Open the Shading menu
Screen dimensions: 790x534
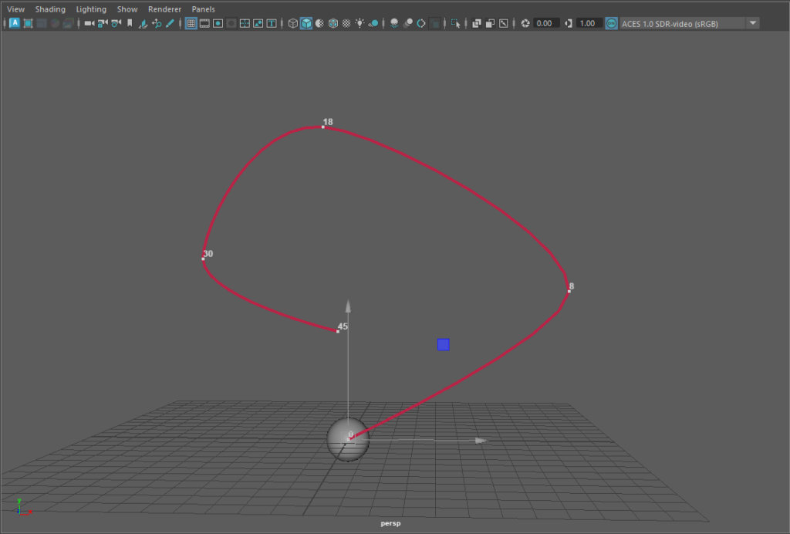pyautogui.click(x=50, y=9)
